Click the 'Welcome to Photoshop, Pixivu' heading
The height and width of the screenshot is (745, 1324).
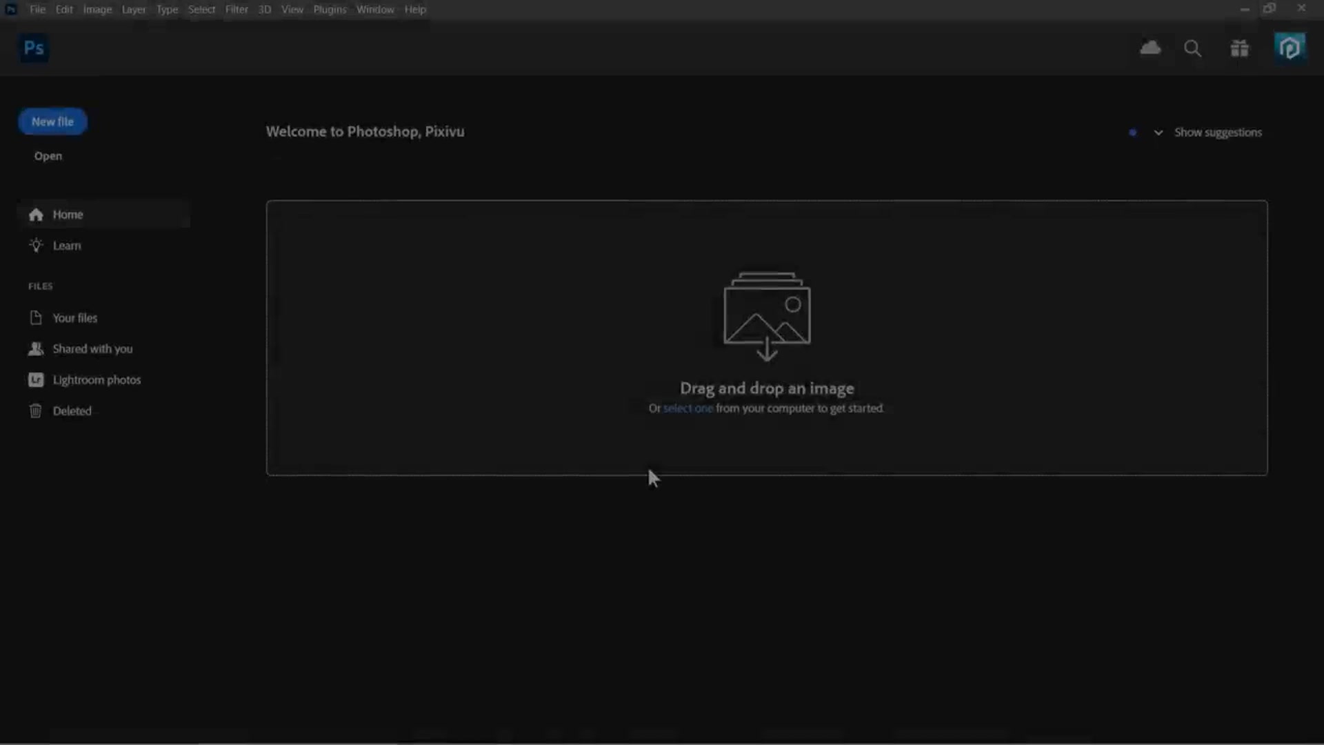click(365, 132)
